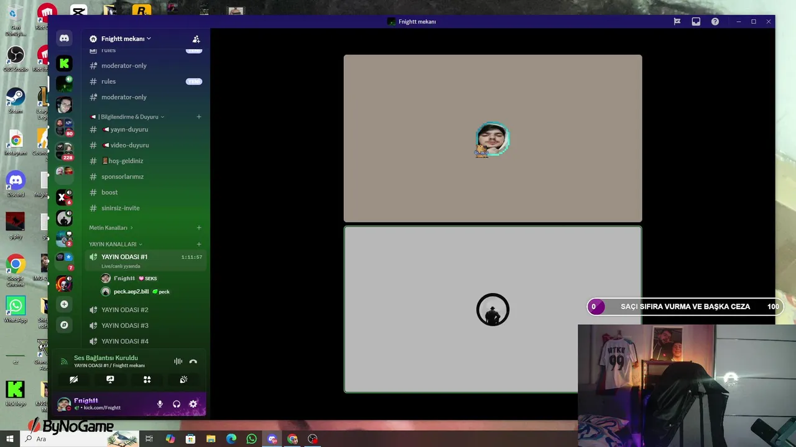
Task: Open Microsoft Store from the taskbar
Action: (x=190, y=439)
